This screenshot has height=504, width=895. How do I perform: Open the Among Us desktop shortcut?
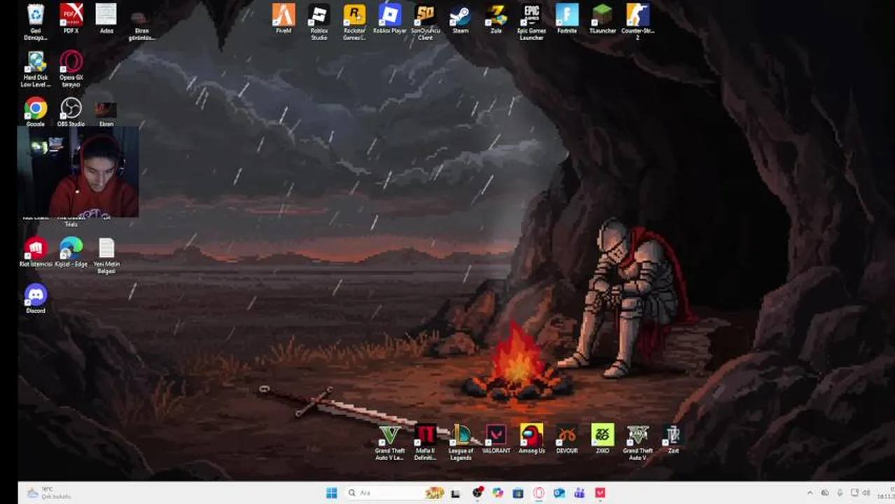[x=532, y=439]
